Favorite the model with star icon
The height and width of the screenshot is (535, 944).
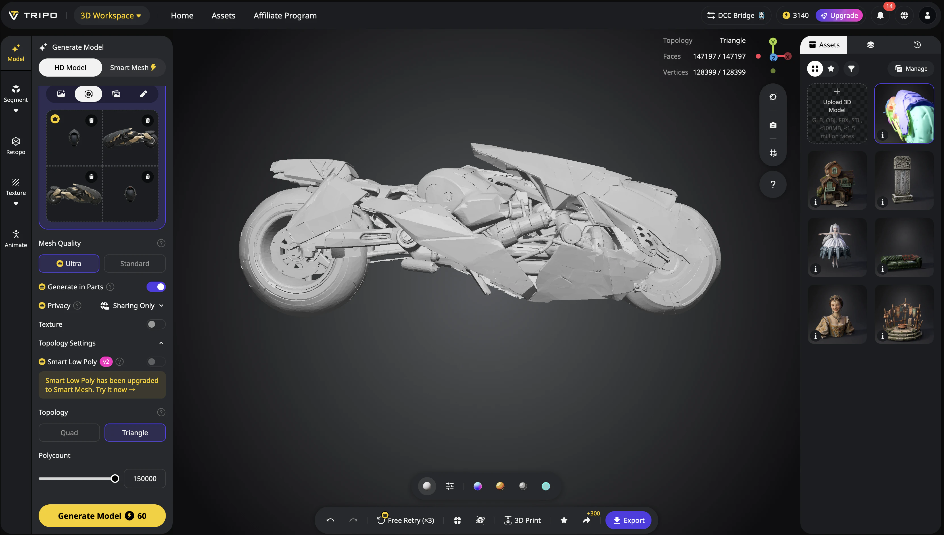[x=564, y=520]
